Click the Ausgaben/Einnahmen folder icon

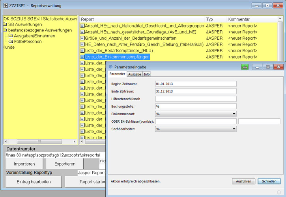[11, 36]
